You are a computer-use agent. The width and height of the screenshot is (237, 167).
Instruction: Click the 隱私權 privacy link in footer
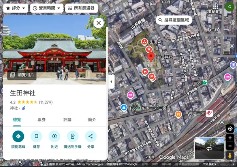click(167, 164)
